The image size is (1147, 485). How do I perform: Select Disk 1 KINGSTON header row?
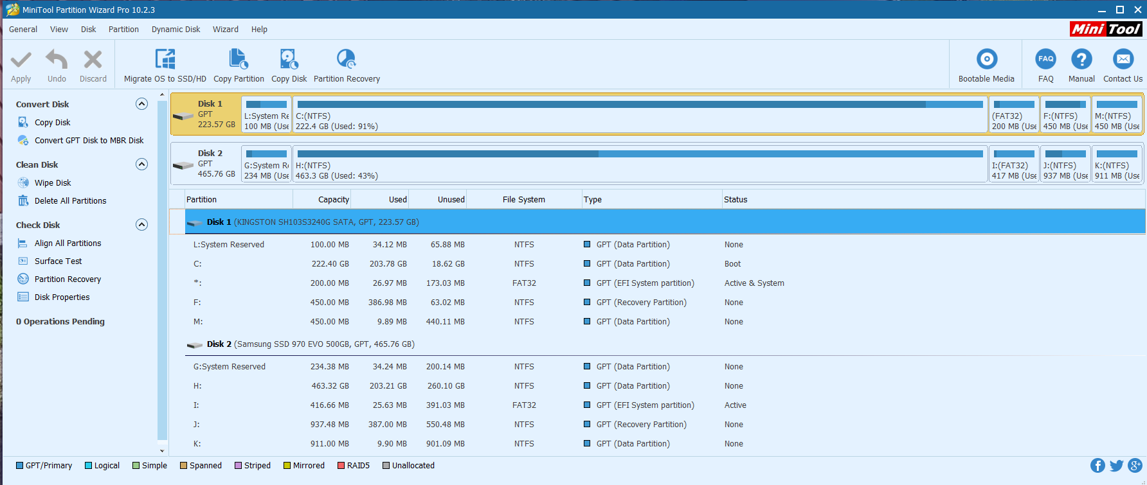[665, 222]
